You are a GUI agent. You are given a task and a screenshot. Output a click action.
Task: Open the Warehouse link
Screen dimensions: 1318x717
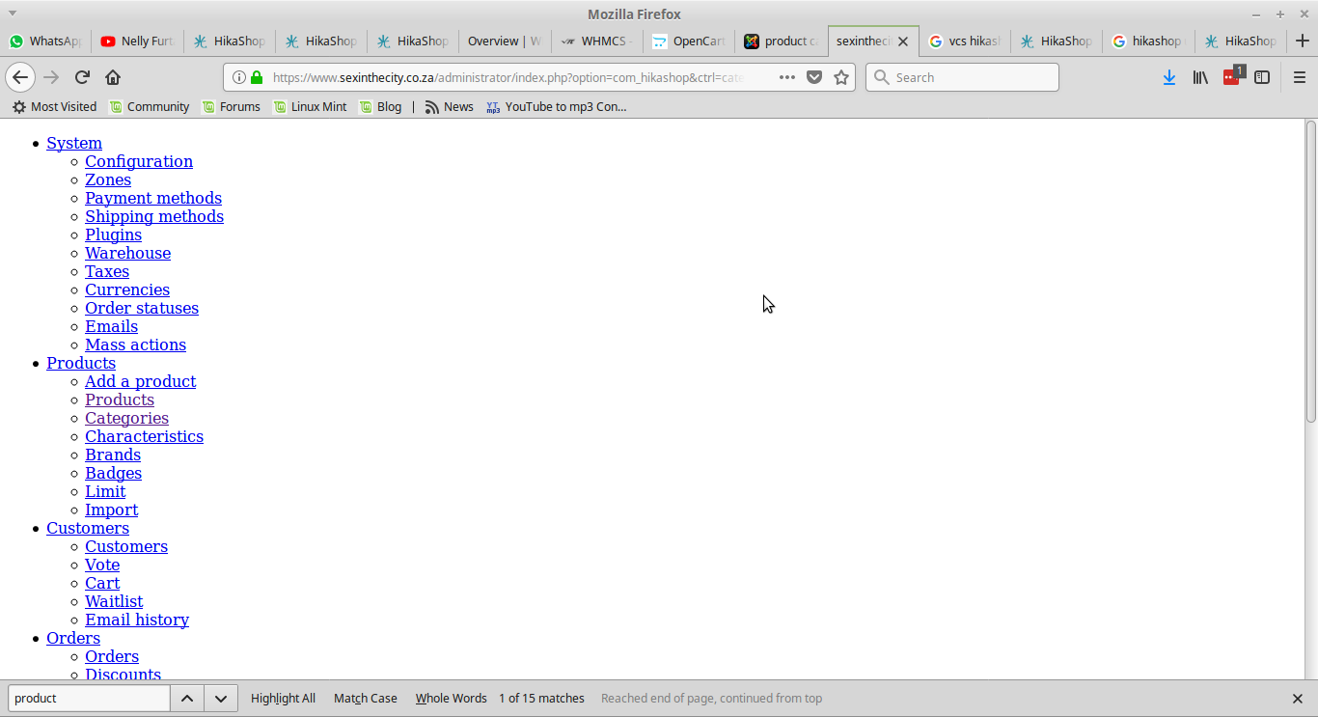(x=127, y=253)
